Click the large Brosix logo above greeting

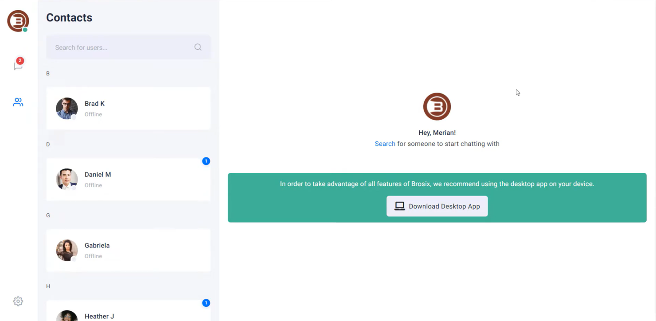(x=437, y=106)
